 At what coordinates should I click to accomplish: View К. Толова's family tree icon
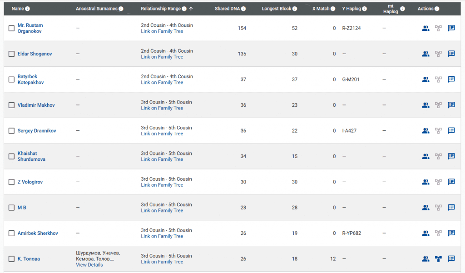[x=438, y=259]
